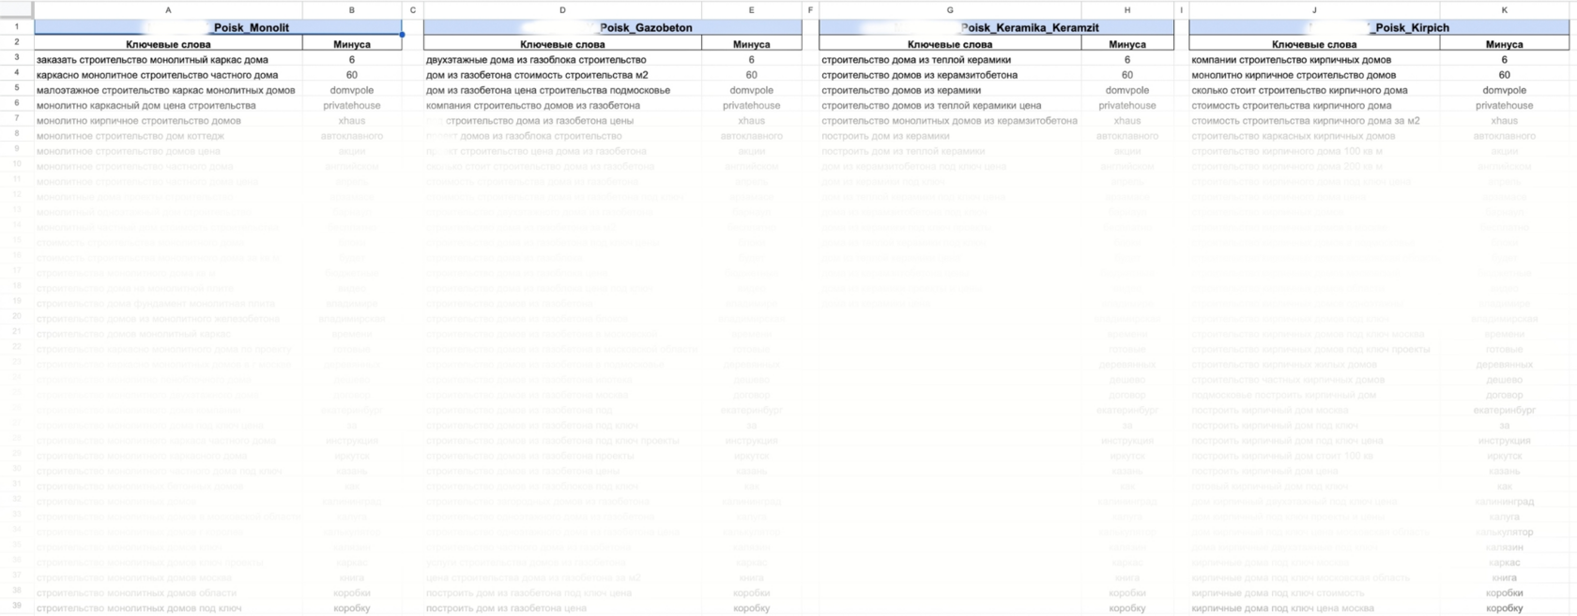Image resolution: width=1577 pixels, height=616 pixels.
Task: Select the Poisk_Kirpich title cell
Action: pos(1379,27)
